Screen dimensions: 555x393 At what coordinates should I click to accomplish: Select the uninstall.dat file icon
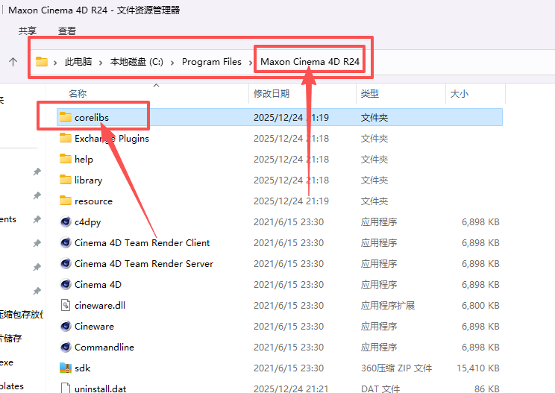pyautogui.click(x=66, y=388)
